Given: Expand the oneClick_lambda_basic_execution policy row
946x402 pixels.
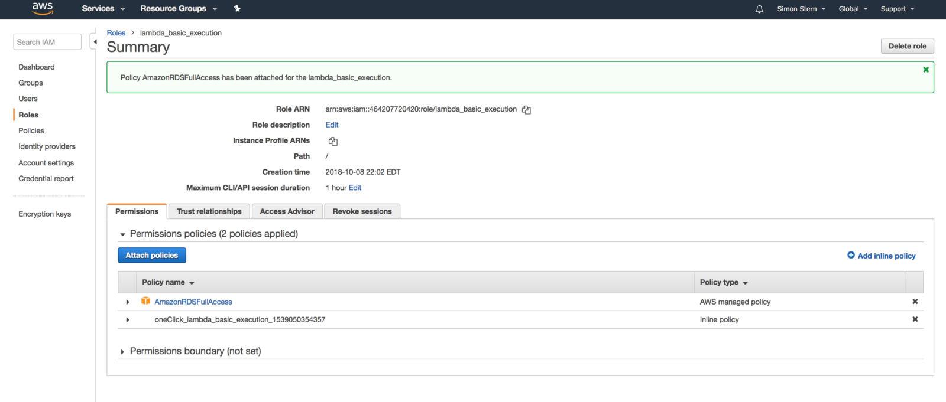Looking at the screenshot, I should pyautogui.click(x=128, y=320).
